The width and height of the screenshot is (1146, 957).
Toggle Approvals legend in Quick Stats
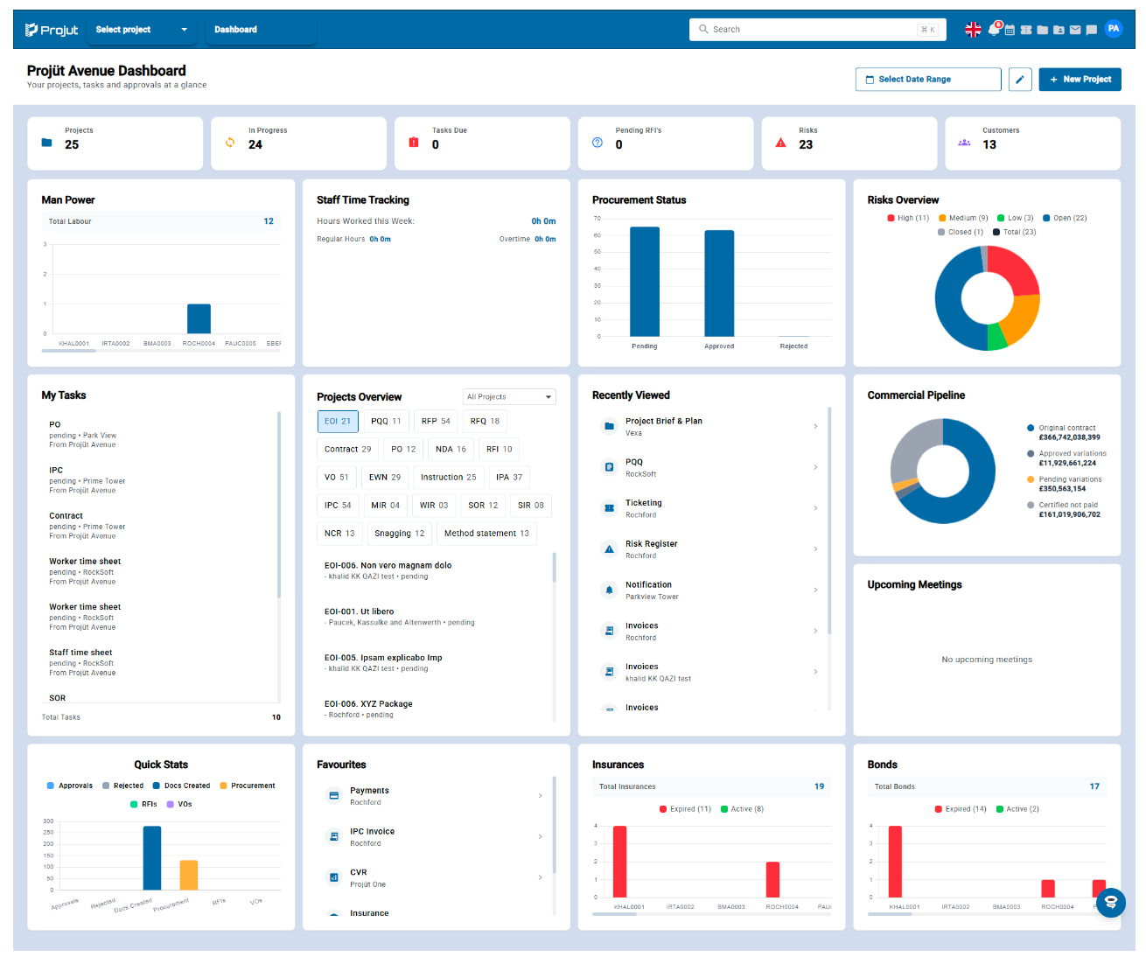click(70, 786)
